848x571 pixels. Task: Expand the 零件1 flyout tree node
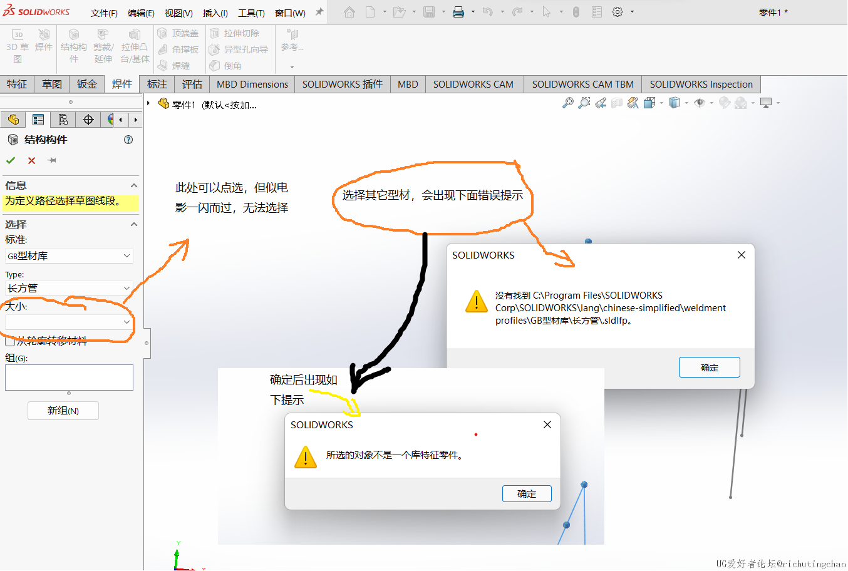click(149, 103)
